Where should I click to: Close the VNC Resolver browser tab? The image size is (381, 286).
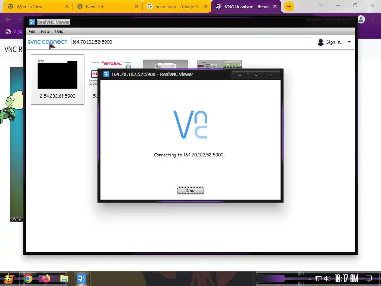tap(275, 7)
